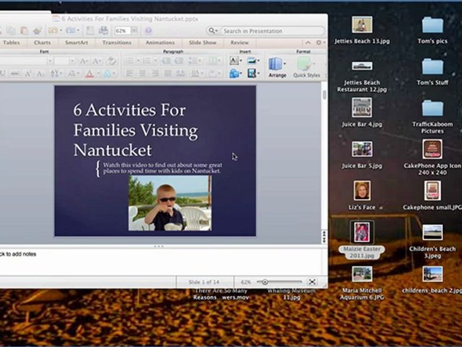
Task: Click the Insert Media icon
Action: click(252, 73)
